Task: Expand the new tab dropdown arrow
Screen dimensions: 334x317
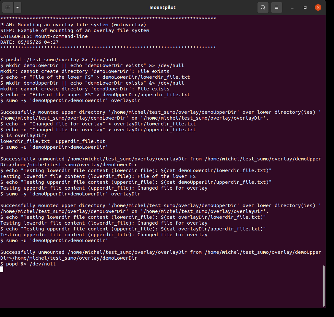Action: point(18,8)
